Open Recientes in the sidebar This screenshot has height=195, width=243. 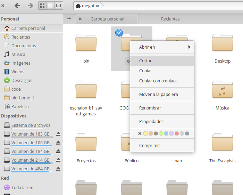coord(32,37)
